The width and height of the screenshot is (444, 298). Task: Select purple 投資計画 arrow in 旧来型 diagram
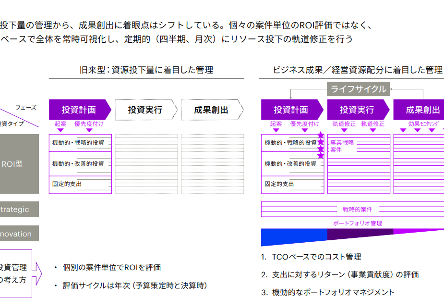80,110
